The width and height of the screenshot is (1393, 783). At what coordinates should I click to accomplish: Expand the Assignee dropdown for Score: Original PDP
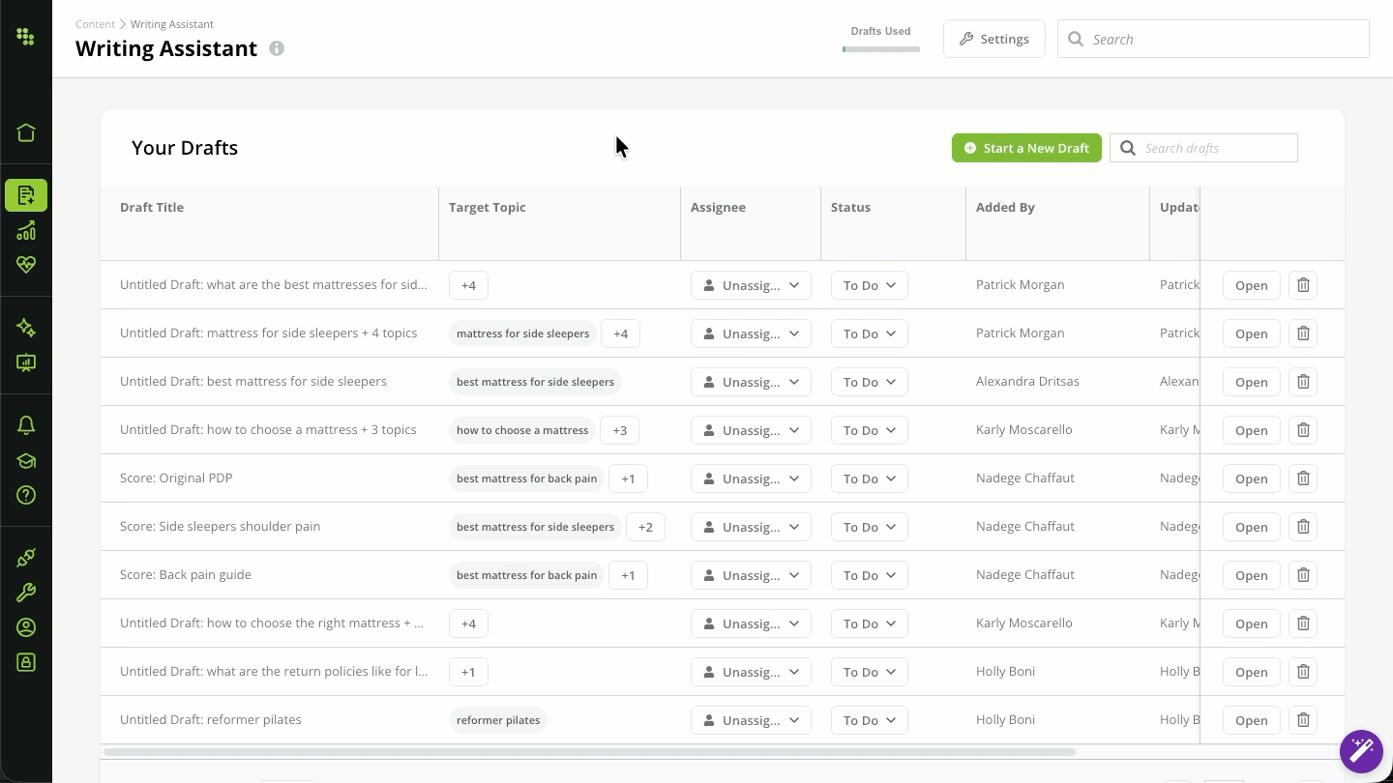tap(751, 478)
